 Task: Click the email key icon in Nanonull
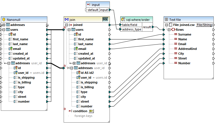[11, 49]
